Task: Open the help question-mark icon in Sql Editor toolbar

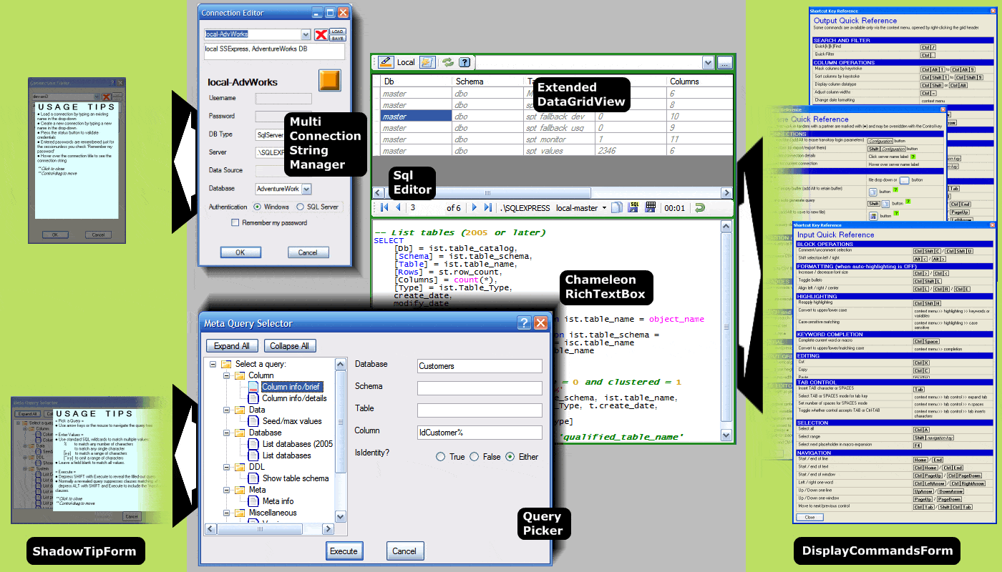Action: click(464, 62)
